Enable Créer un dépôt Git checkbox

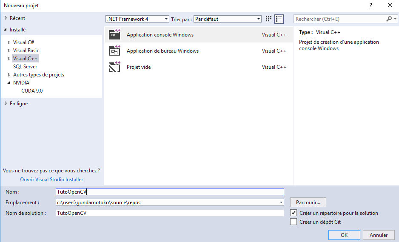(x=294, y=222)
